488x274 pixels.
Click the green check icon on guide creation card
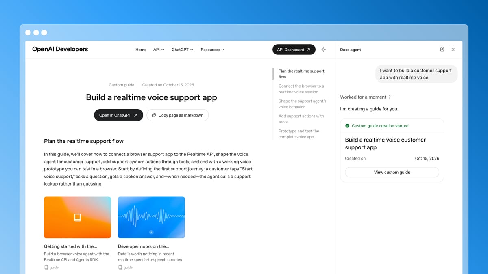[347, 126]
